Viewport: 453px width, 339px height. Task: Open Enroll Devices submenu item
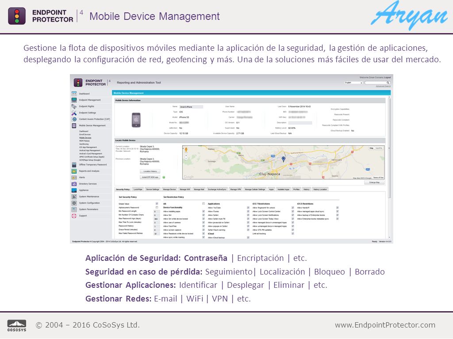pyautogui.click(x=85, y=135)
